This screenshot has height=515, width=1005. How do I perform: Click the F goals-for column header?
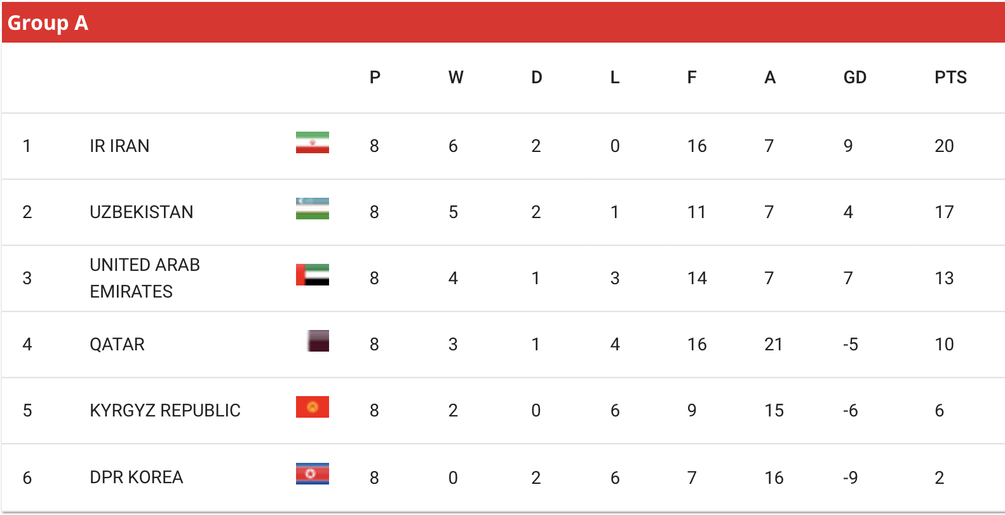click(x=692, y=78)
